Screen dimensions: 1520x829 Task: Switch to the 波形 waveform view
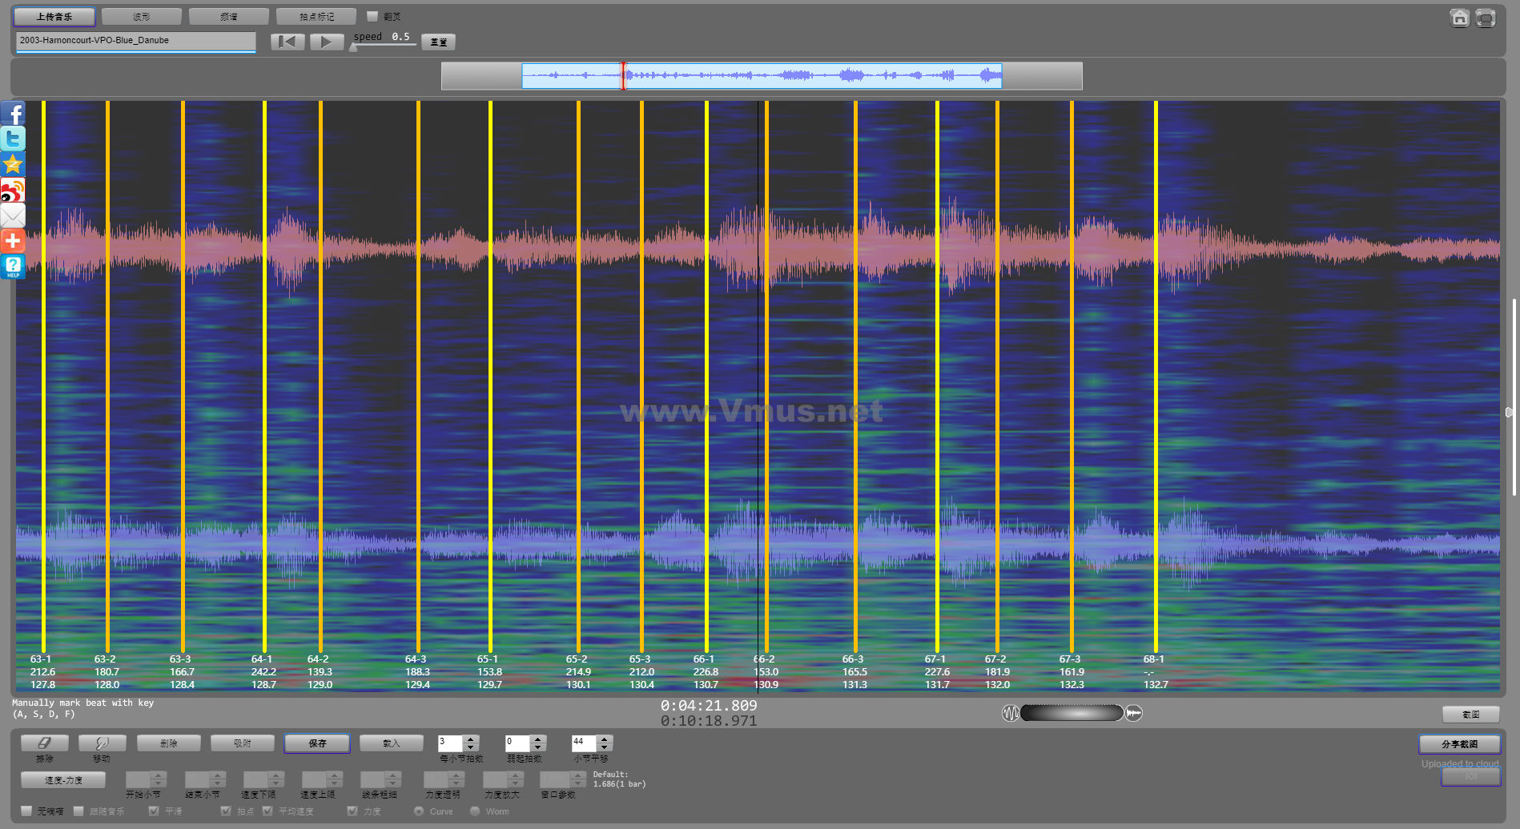click(142, 17)
